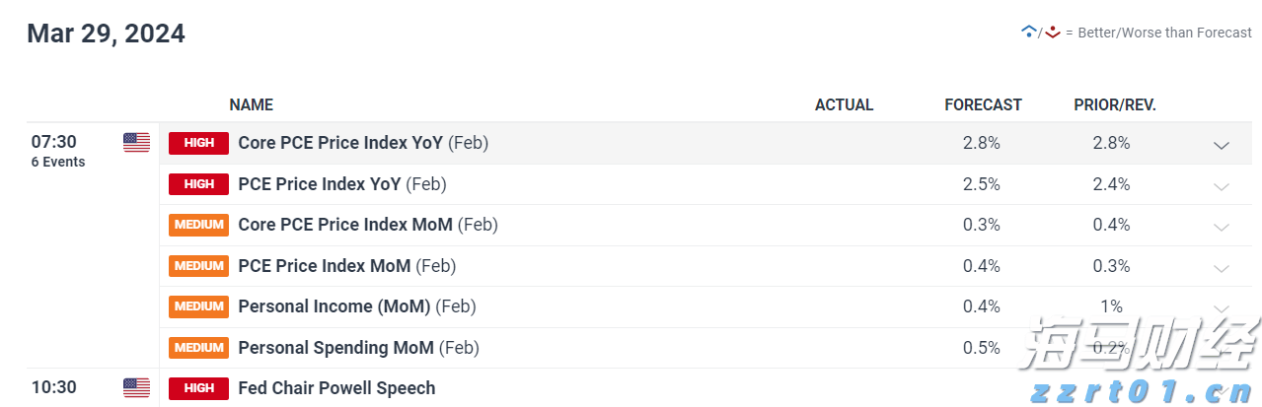Open the Personal Spending MoM event
This screenshot has height=407, width=1262.
tap(337, 348)
